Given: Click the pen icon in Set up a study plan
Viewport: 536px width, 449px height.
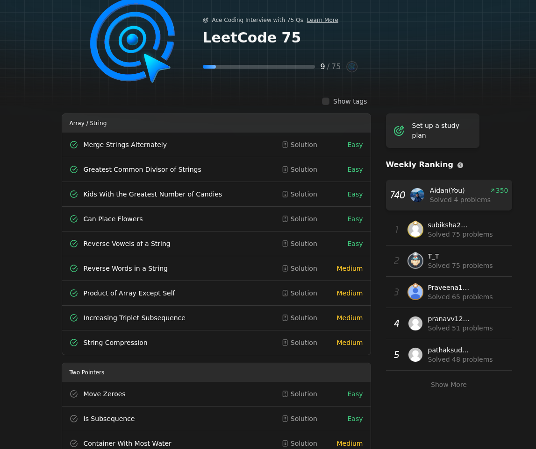Looking at the screenshot, I should [x=399, y=131].
